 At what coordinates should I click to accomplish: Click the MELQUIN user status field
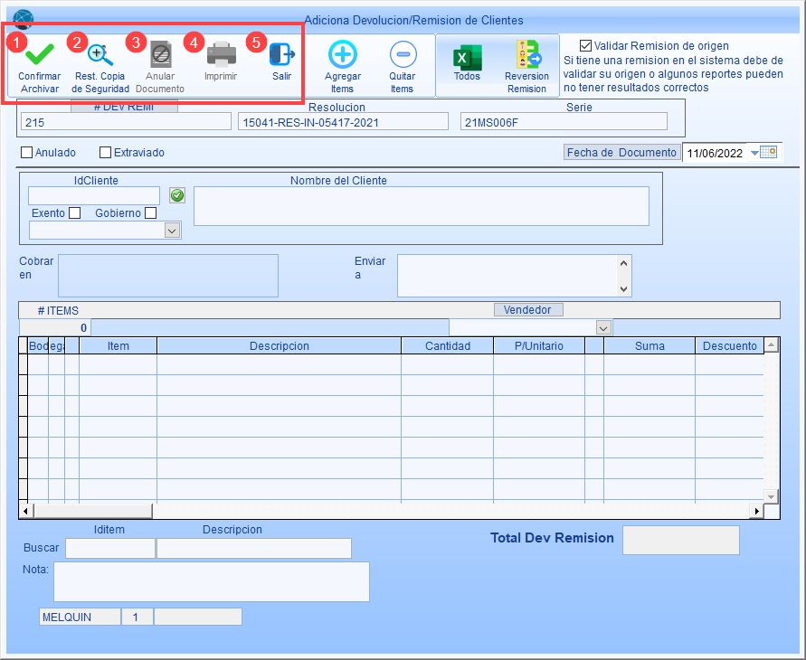click(x=80, y=617)
